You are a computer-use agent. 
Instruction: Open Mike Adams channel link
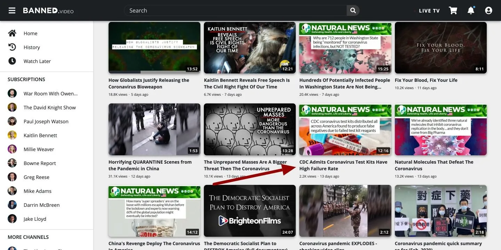point(38,191)
